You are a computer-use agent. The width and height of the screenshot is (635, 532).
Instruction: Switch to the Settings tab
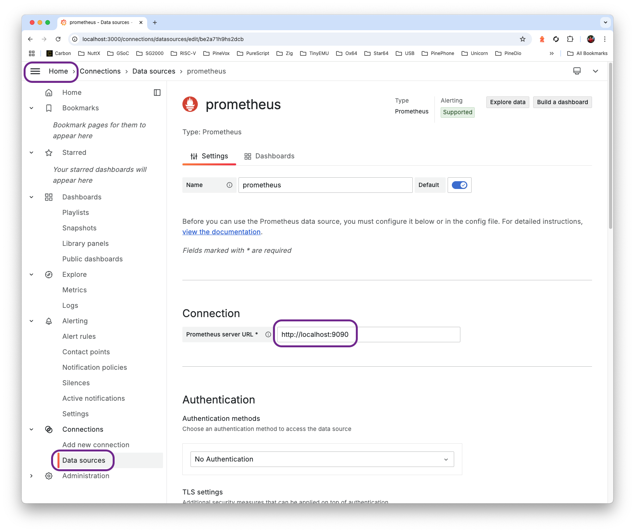click(x=209, y=156)
